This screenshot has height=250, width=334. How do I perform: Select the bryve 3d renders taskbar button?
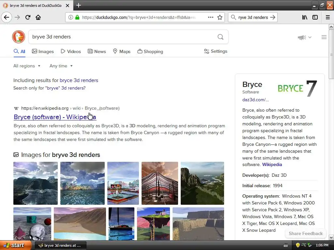click(x=60, y=245)
